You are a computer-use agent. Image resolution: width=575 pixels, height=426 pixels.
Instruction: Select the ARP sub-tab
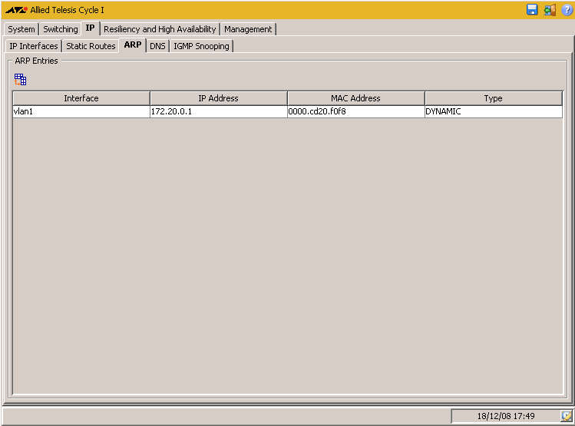133,45
